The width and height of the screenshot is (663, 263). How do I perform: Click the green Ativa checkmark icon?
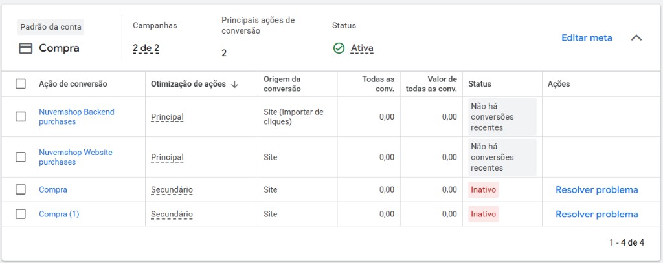(339, 48)
